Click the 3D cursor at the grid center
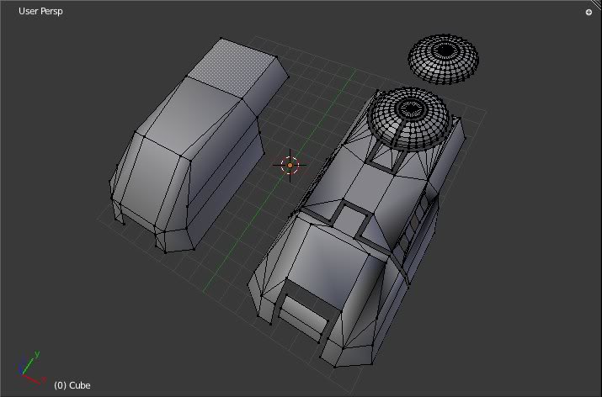This screenshot has width=602, height=397. (290, 166)
